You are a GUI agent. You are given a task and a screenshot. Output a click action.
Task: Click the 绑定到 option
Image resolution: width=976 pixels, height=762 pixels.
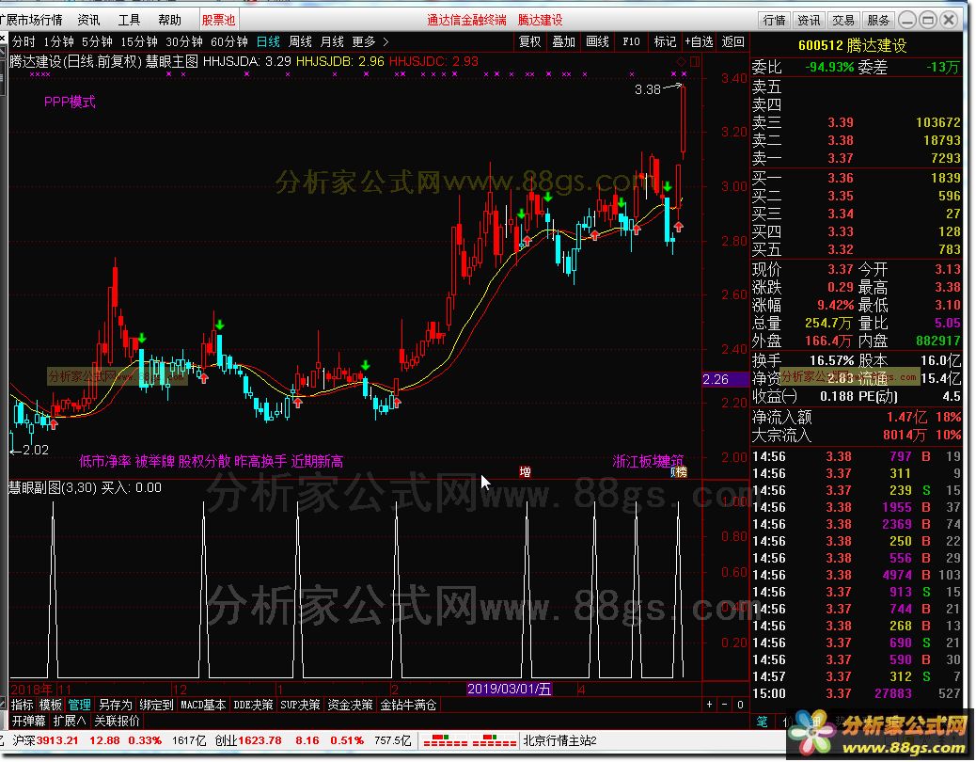pos(156,705)
